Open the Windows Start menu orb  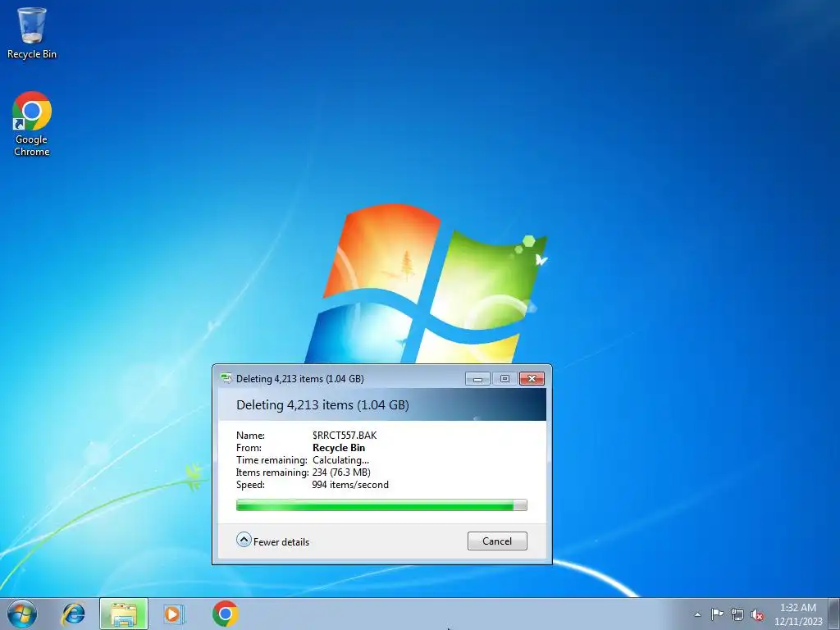(x=22, y=614)
